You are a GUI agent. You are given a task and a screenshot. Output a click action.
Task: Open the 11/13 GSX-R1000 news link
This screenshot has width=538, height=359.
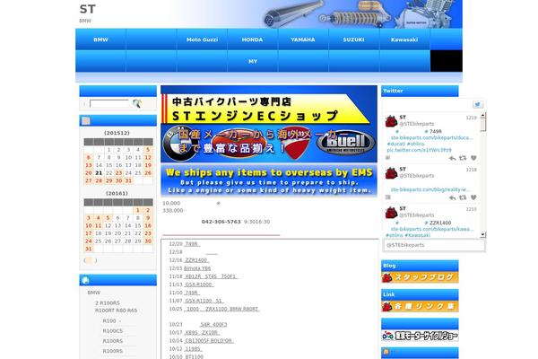(199, 285)
